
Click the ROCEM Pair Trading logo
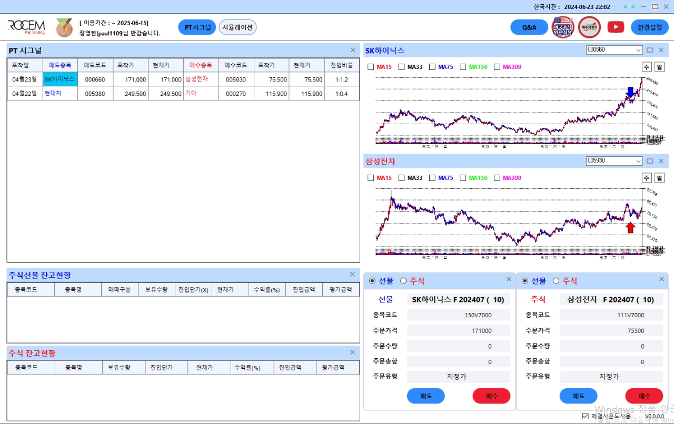(x=26, y=27)
